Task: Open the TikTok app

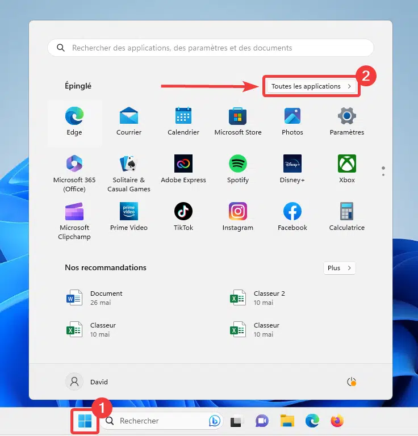Action: coord(183,216)
